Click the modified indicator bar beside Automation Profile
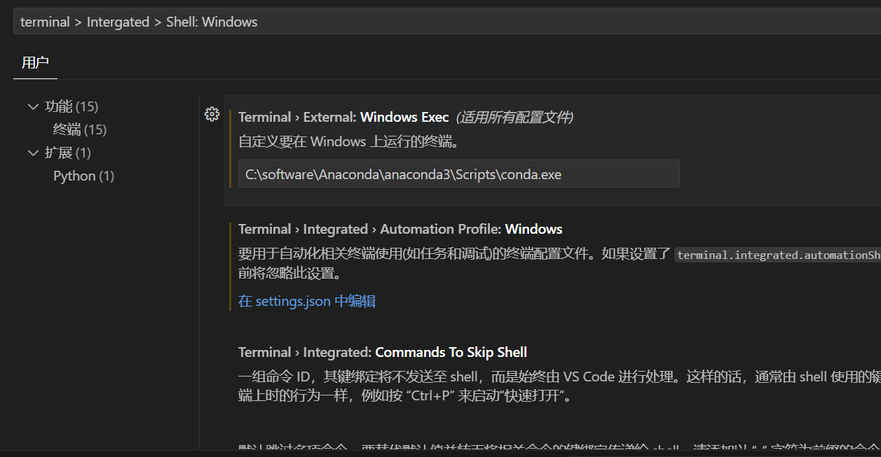 (x=230, y=266)
